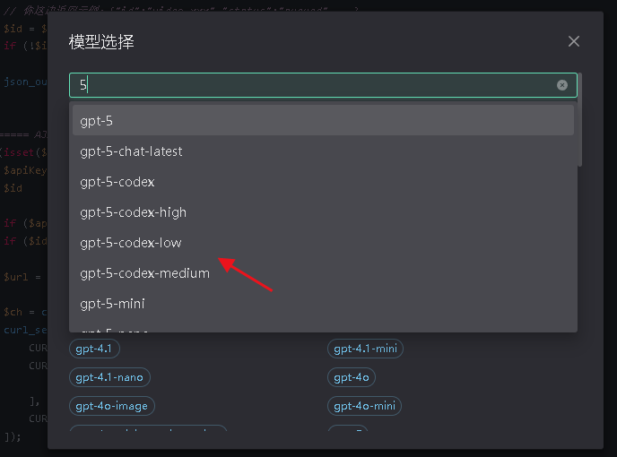
Task: Click the gpt-4o tag
Action: (x=351, y=377)
